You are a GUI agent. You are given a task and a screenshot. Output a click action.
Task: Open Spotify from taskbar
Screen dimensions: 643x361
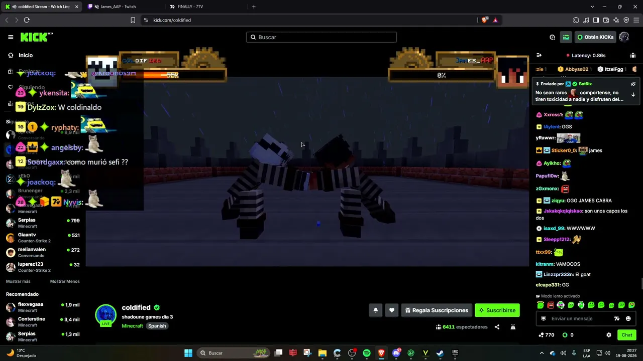point(367,353)
